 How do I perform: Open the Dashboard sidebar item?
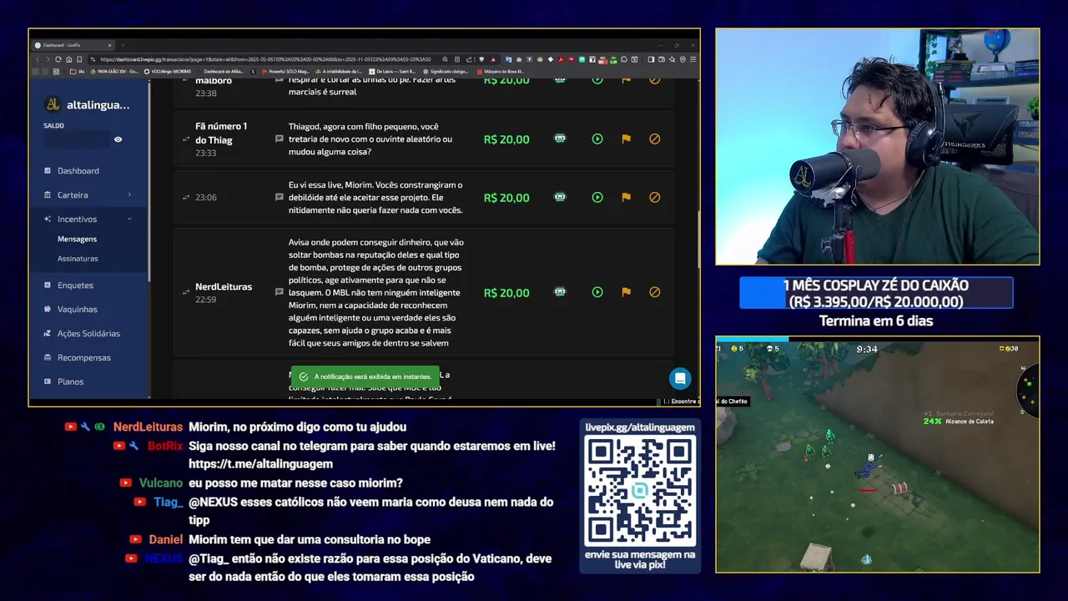(78, 170)
